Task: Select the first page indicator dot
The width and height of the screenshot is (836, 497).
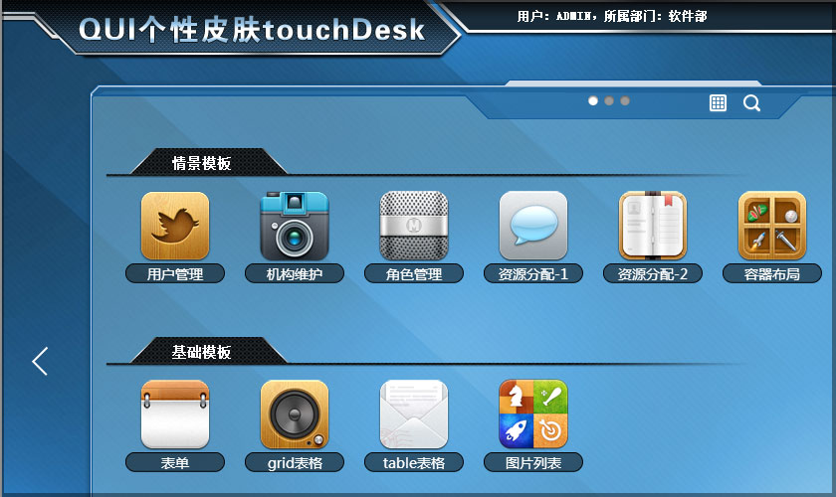Action: click(x=593, y=100)
